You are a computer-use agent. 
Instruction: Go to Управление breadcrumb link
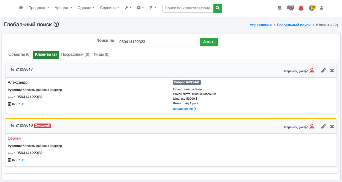[260, 25]
